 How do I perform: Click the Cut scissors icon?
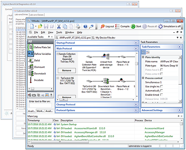pyautogui.click(x=59, y=26)
